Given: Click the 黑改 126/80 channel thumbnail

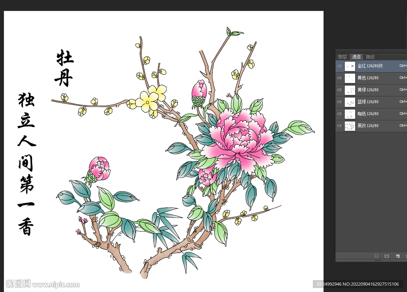Looking at the screenshot, I should click(x=350, y=126).
